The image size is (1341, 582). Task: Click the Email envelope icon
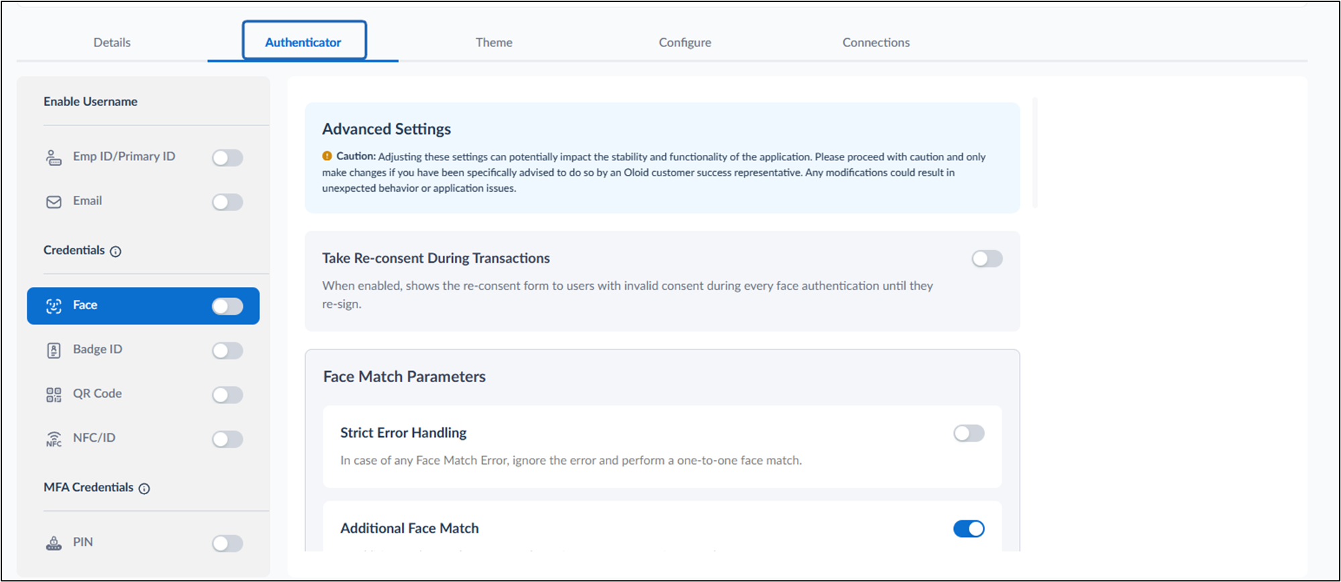pos(54,202)
